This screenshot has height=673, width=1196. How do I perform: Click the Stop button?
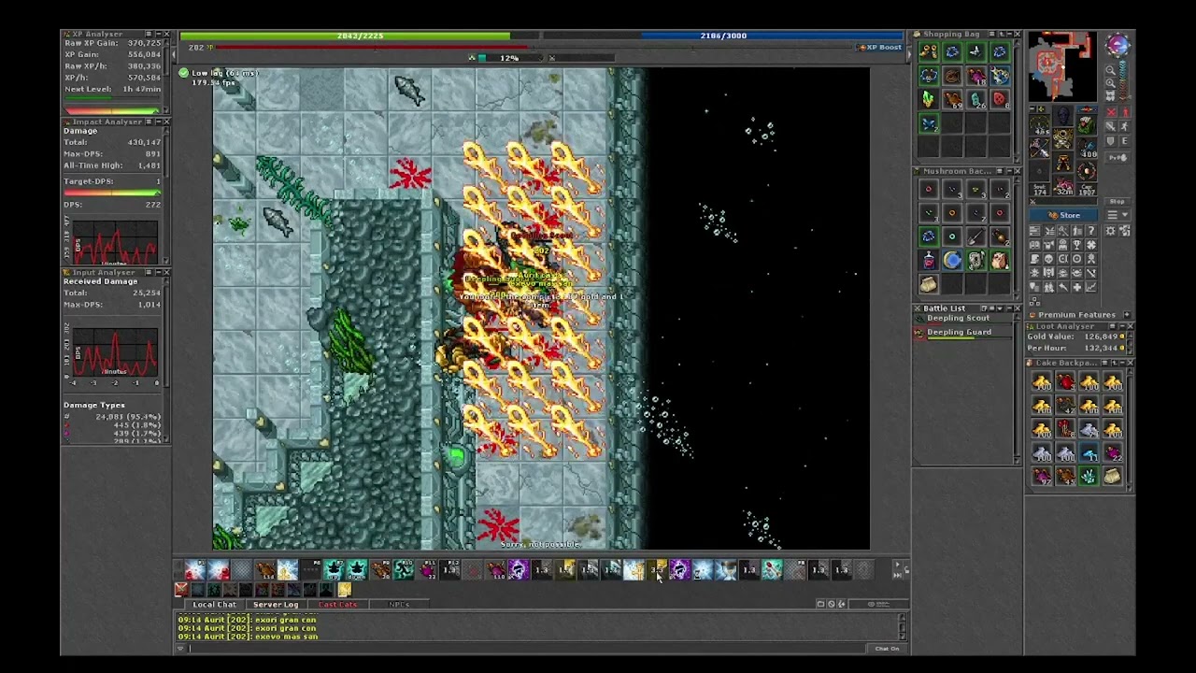[x=1118, y=201]
